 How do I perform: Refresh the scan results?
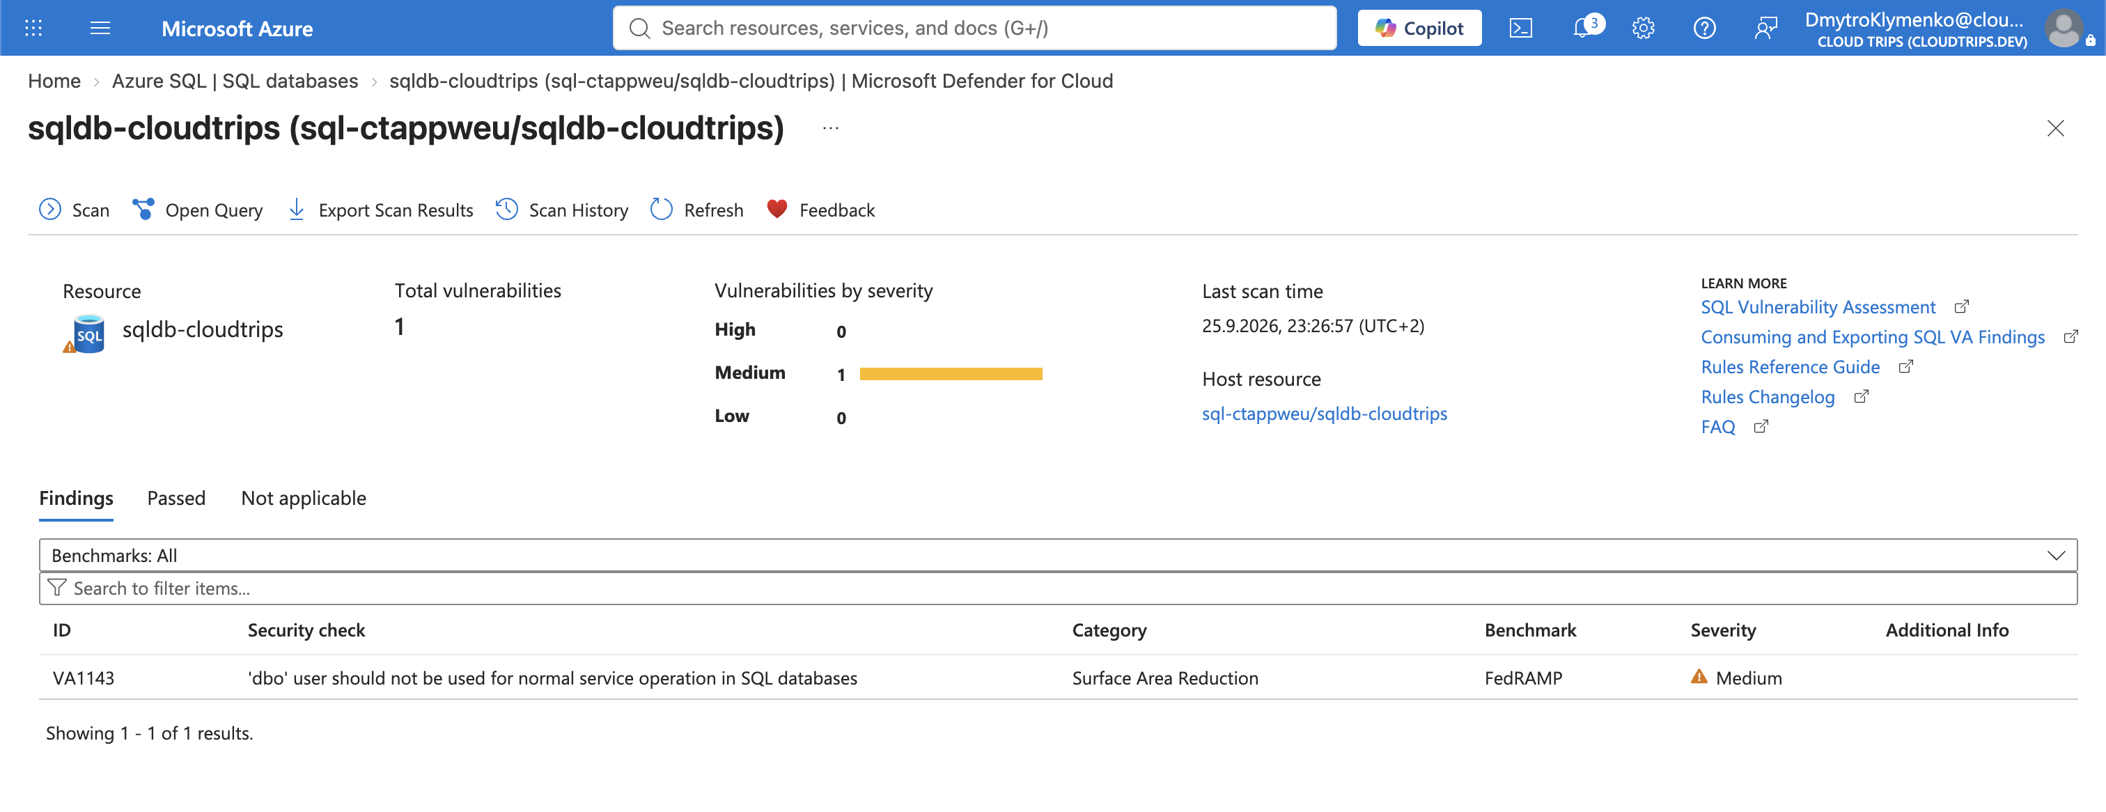point(696,210)
